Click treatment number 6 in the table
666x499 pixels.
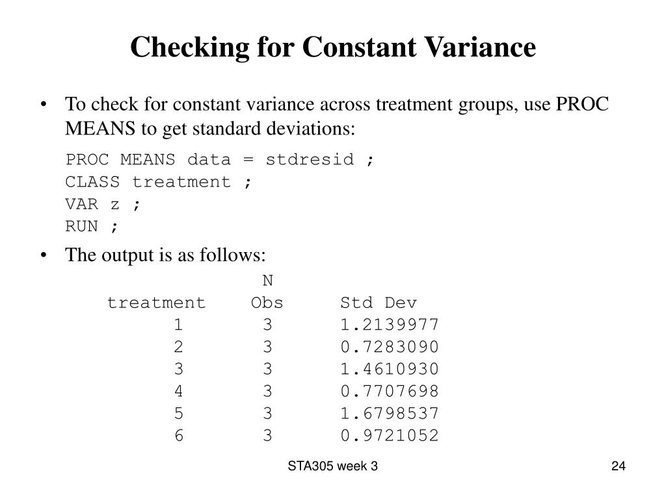pos(179,435)
